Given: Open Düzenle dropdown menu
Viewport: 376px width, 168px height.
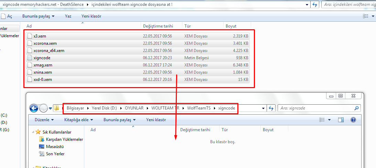Looking at the screenshot, I should click(44, 120).
